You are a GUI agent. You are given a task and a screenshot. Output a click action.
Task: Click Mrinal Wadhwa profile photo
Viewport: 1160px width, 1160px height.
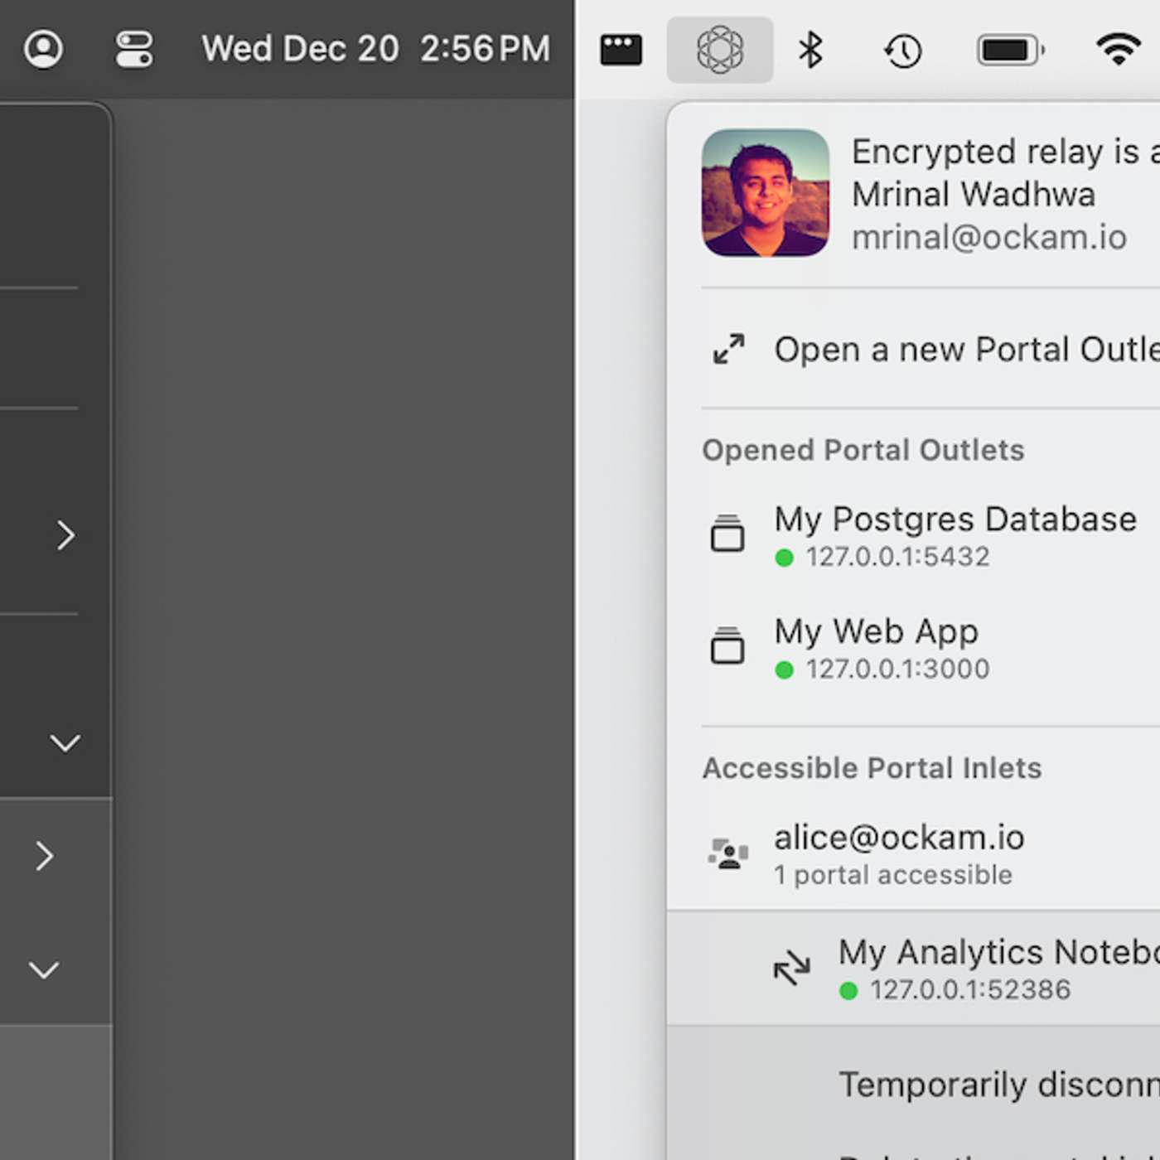click(x=765, y=192)
